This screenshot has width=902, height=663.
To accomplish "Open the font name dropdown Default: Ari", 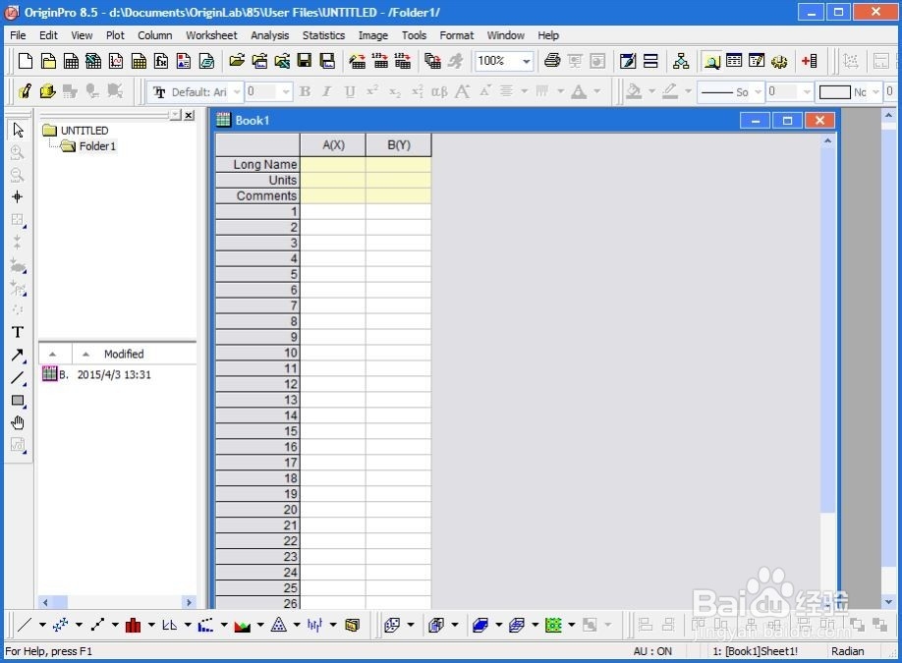I will coord(237,92).
